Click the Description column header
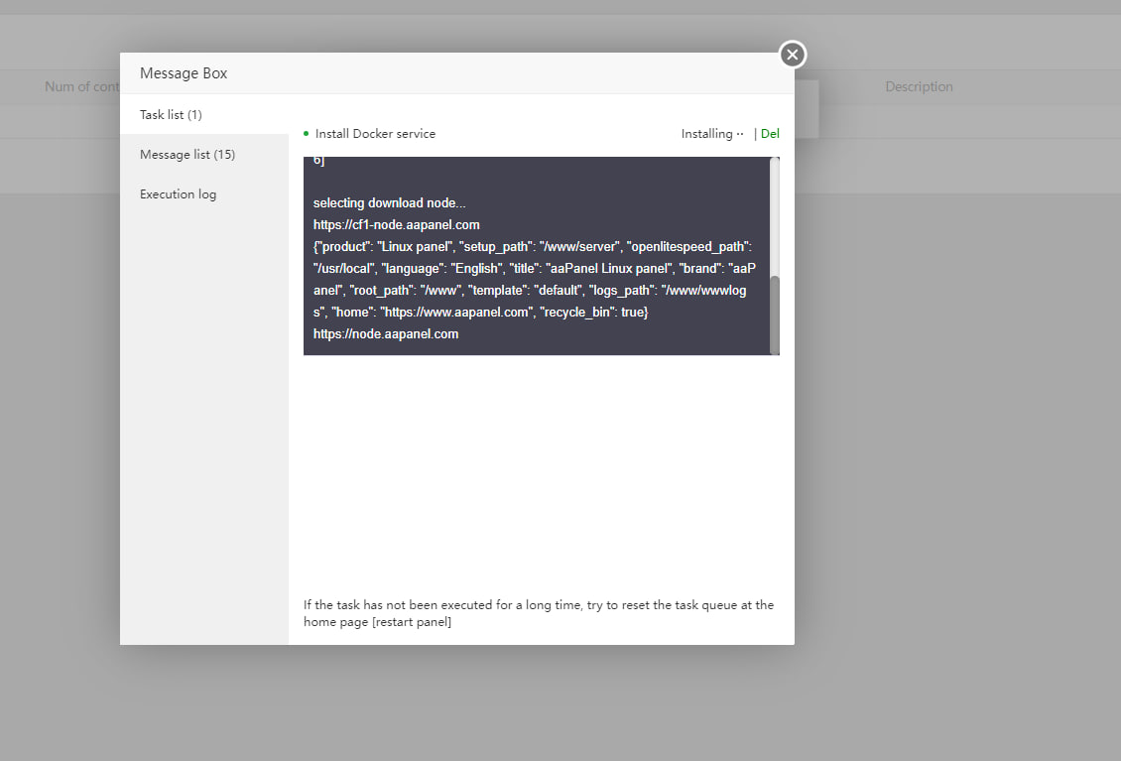The width and height of the screenshot is (1121, 761). (x=919, y=86)
